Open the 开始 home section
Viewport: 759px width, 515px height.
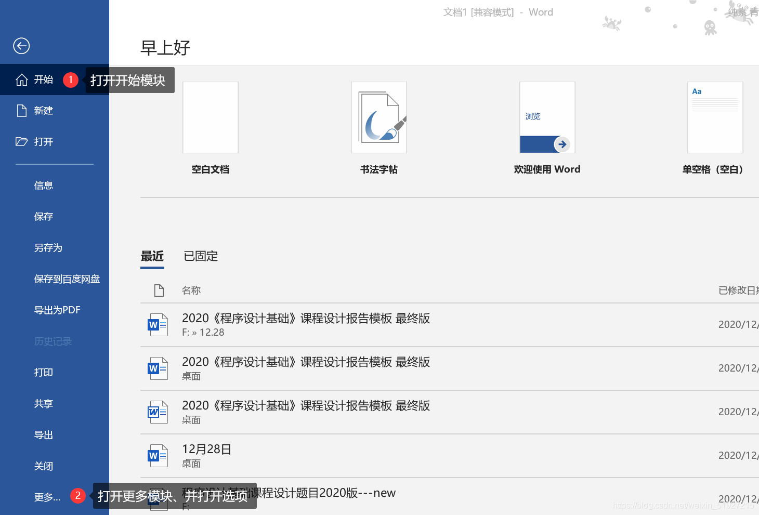pos(55,80)
